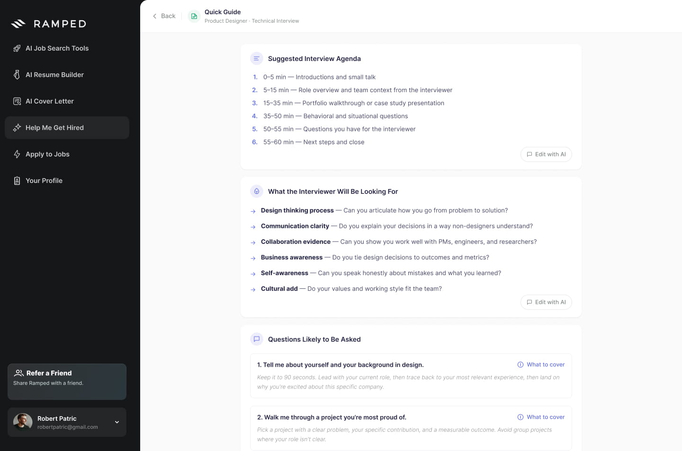This screenshot has height=451, width=682.
Task: Click the Quick Guide document icon
Action: tap(194, 16)
